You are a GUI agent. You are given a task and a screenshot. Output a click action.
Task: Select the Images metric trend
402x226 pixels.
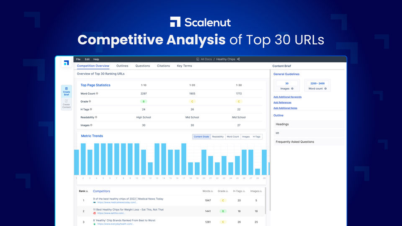[x=246, y=136]
